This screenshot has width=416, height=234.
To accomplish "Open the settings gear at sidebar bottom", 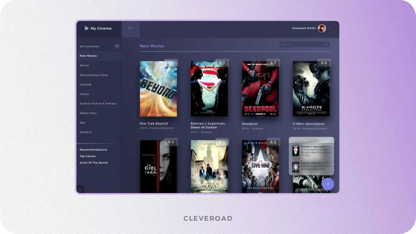I will 80,190.
